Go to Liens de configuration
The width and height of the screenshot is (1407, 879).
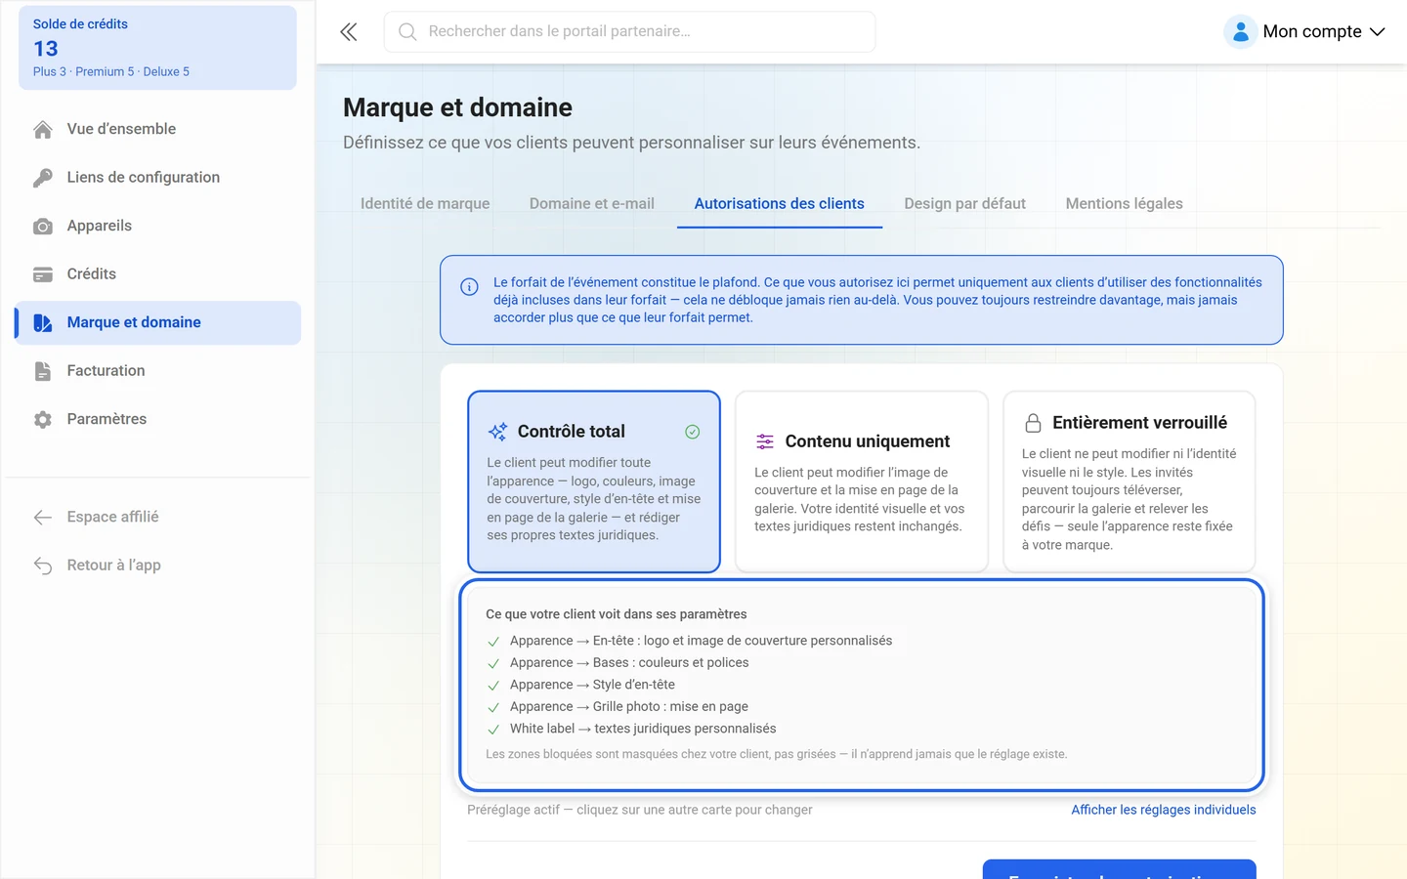[158, 178]
